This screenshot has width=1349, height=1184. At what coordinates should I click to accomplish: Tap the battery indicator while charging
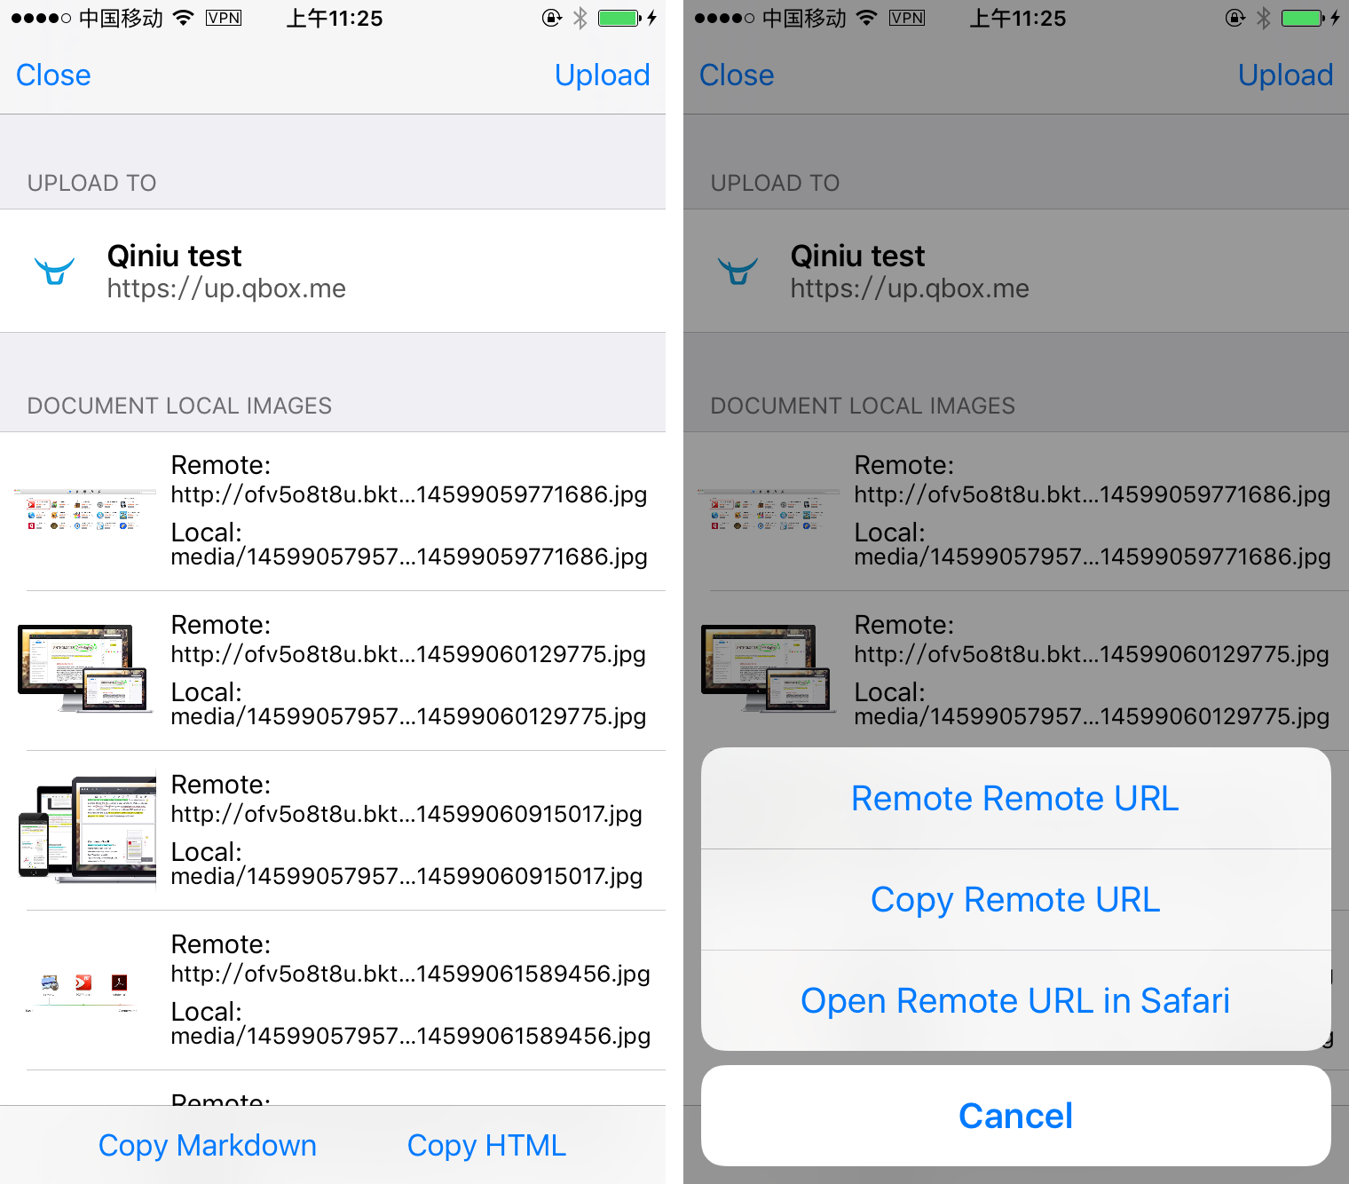(x=617, y=17)
